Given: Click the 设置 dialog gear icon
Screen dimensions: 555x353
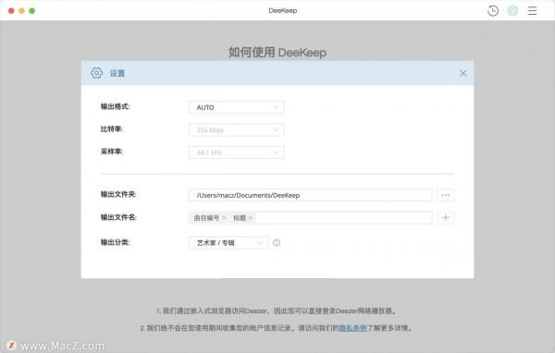Looking at the screenshot, I should [96, 73].
